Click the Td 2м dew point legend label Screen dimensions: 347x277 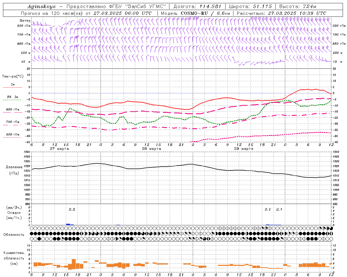[x=13, y=97]
